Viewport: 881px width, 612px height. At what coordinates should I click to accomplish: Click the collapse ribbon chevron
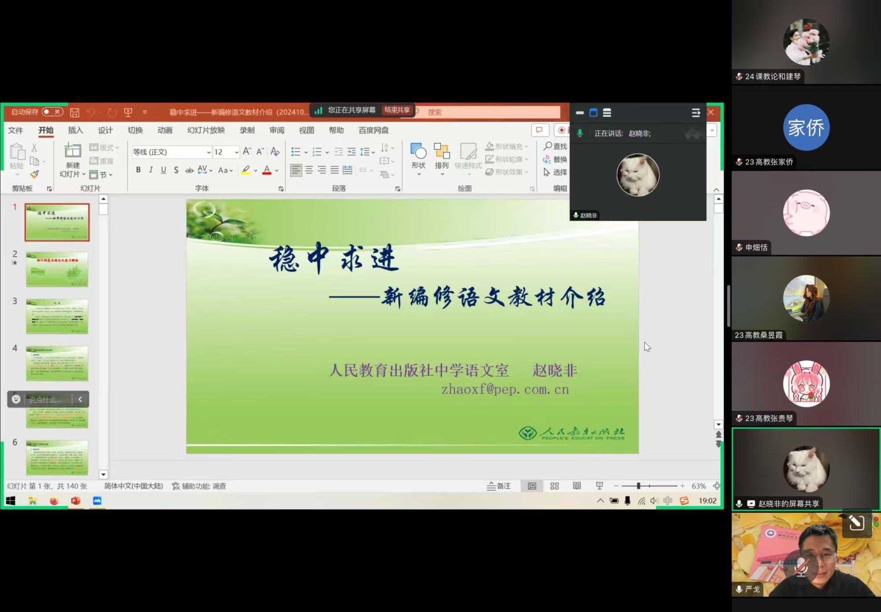(716, 190)
